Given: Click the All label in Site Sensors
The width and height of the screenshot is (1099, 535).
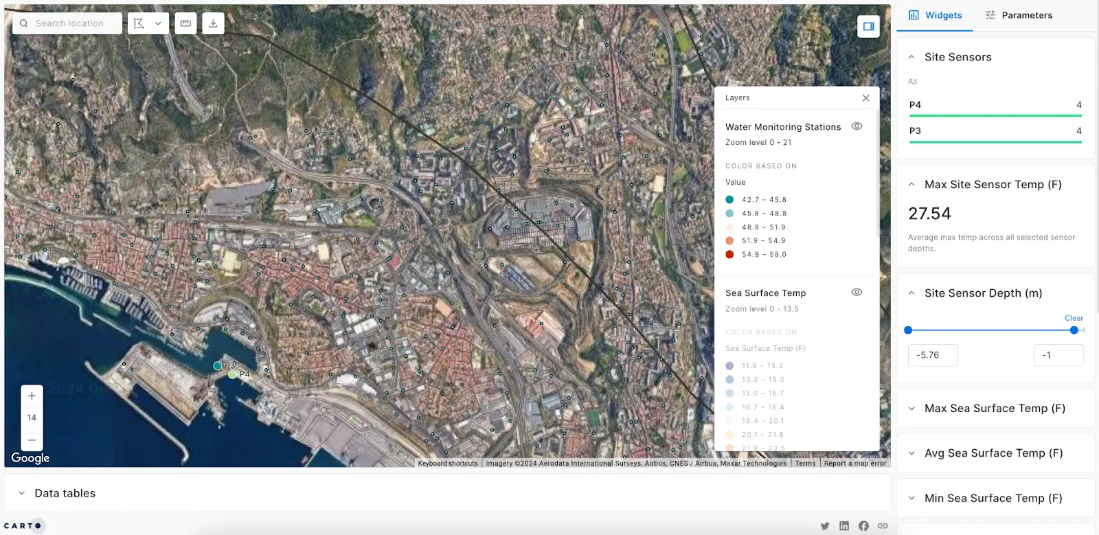Looking at the screenshot, I should click(912, 82).
